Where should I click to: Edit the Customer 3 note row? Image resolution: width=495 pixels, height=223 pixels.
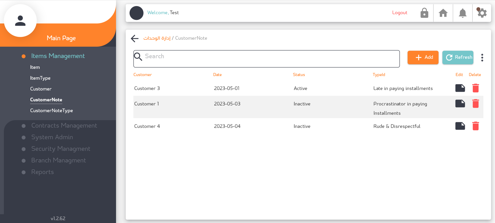[460, 88]
